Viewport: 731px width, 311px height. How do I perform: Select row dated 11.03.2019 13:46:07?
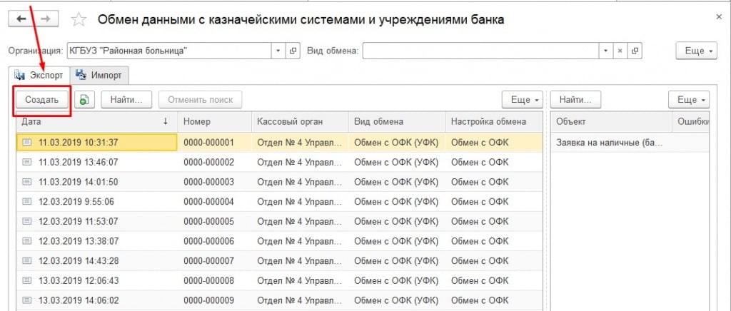[x=280, y=162]
